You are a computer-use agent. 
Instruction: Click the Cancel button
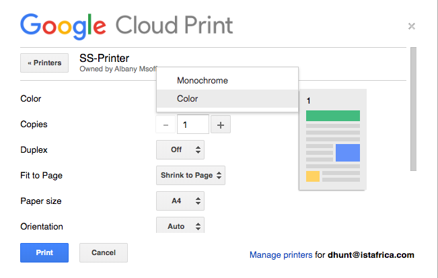[x=104, y=252]
